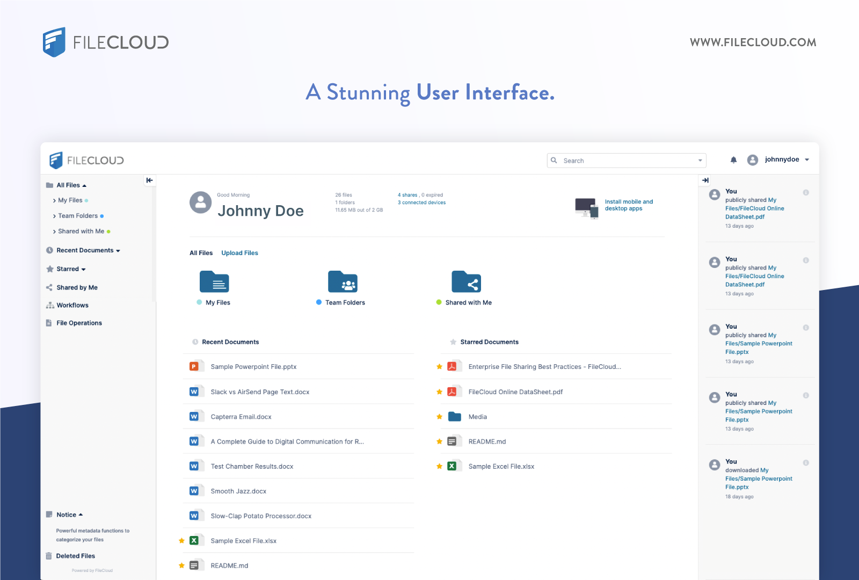
Task: Switch to the Upload Files tab
Action: click(239, 252)
